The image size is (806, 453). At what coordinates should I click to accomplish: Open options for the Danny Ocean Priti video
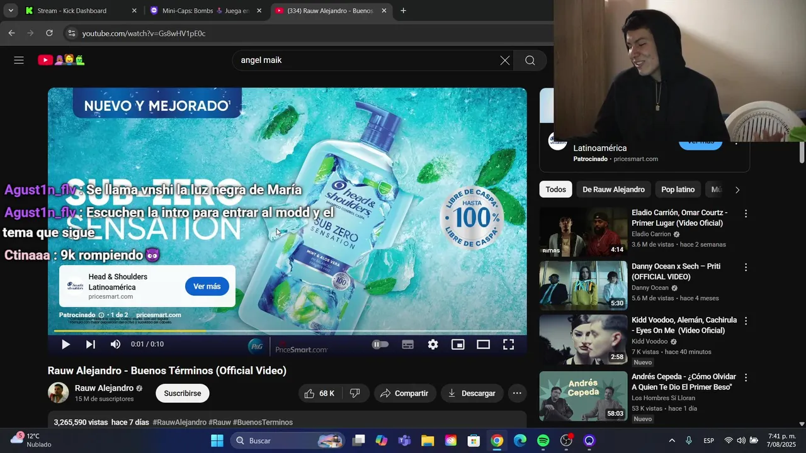(746, 267)
